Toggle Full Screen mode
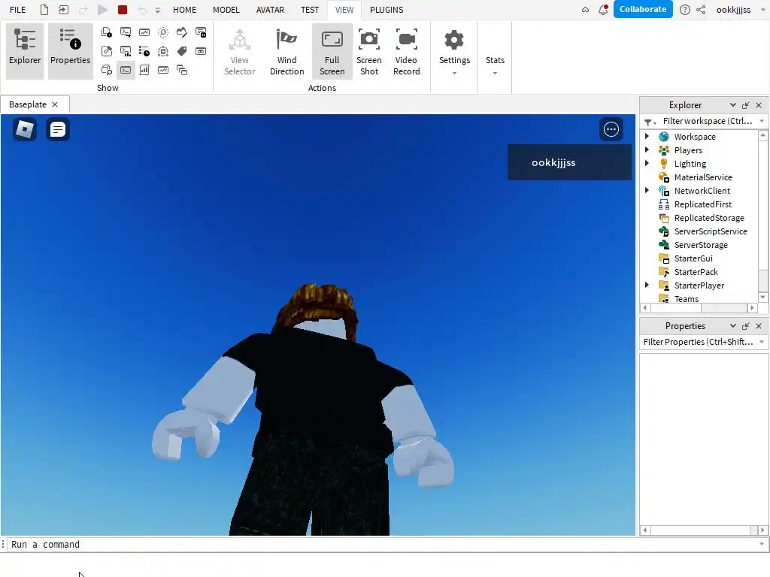This screenshot has height=577, width=770. pyautogui.click(x=332, y=51)
